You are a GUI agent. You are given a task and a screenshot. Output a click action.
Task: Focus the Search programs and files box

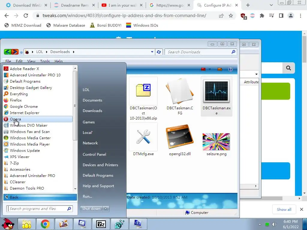point(40,209)
